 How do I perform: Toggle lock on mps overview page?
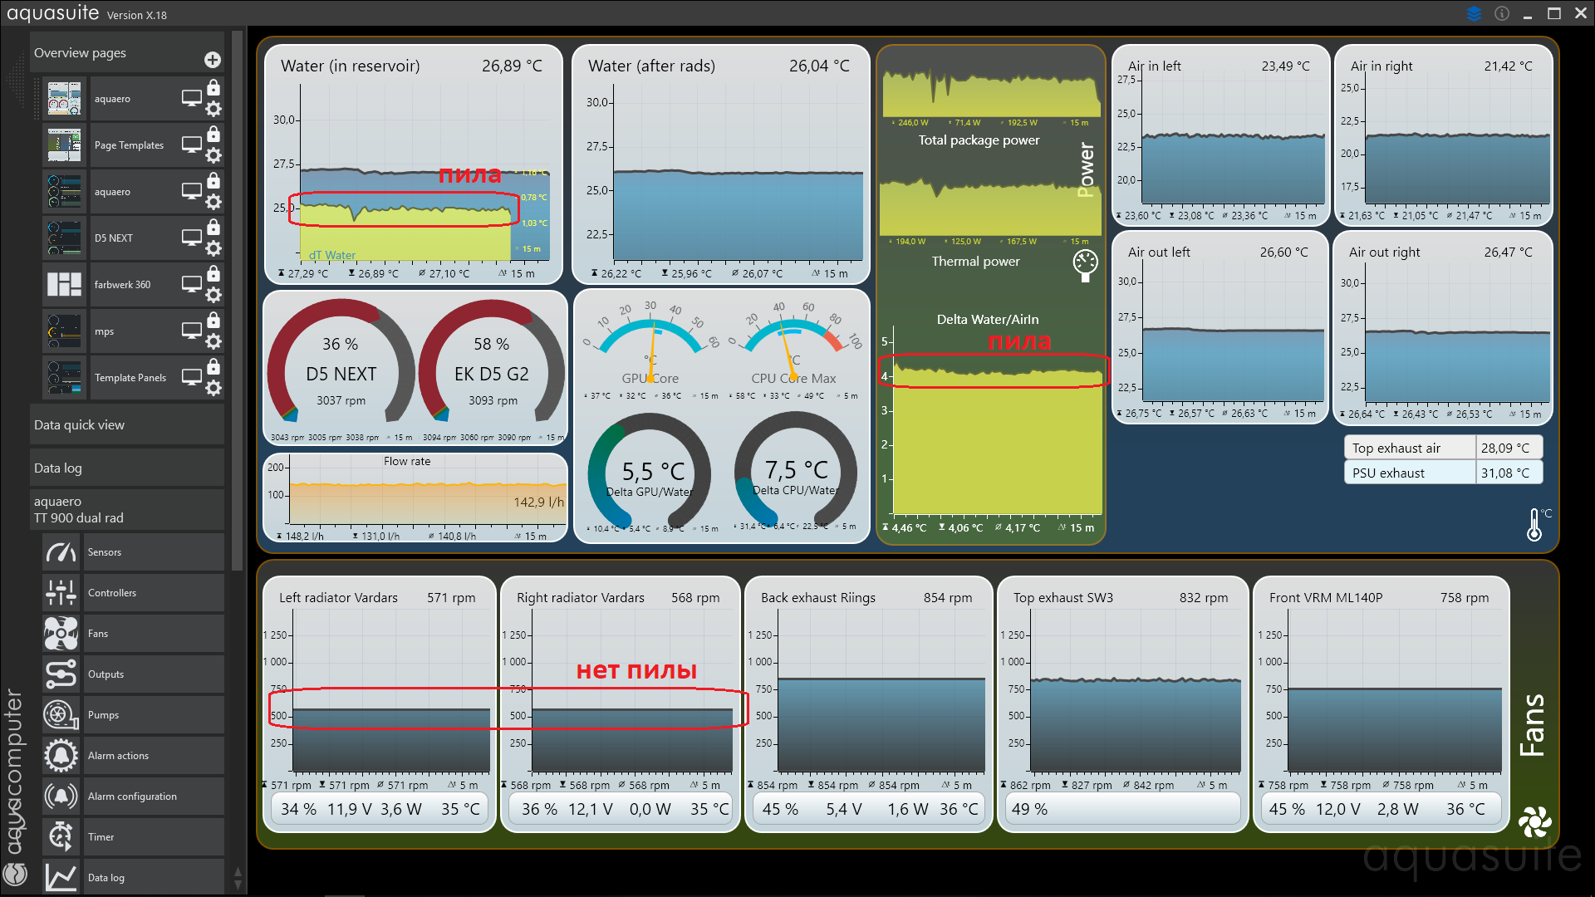point(213,321)
